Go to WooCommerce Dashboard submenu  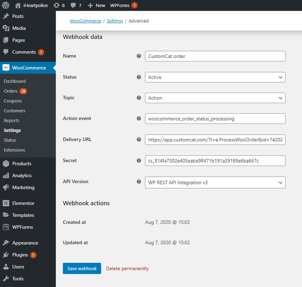click(x=15, y=81)
